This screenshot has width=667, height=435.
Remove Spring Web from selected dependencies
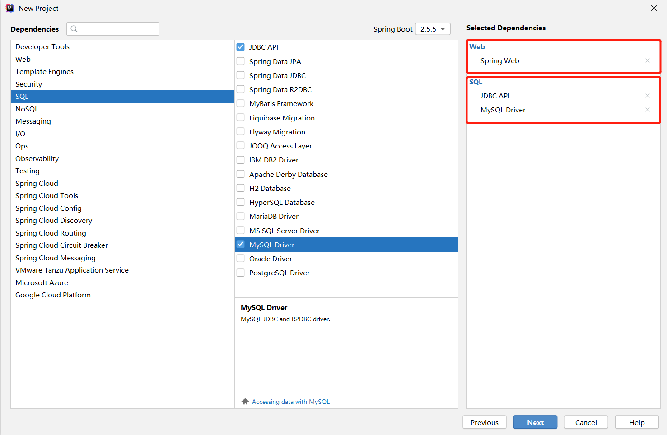pos(647,60)
